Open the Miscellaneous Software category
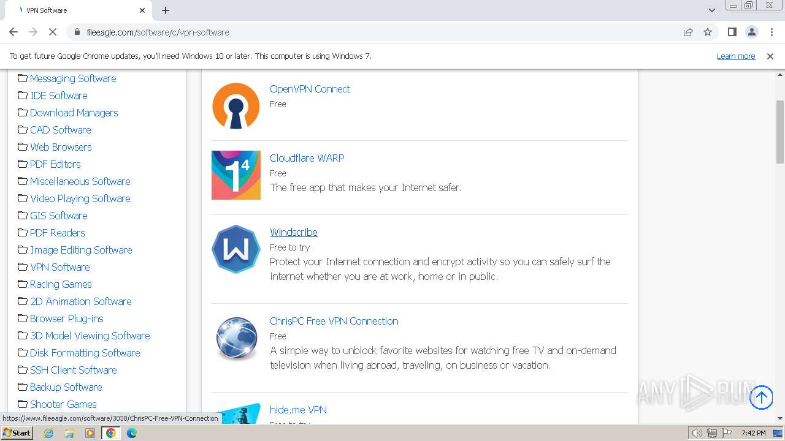Screen dimensions: 785x441 80,181
